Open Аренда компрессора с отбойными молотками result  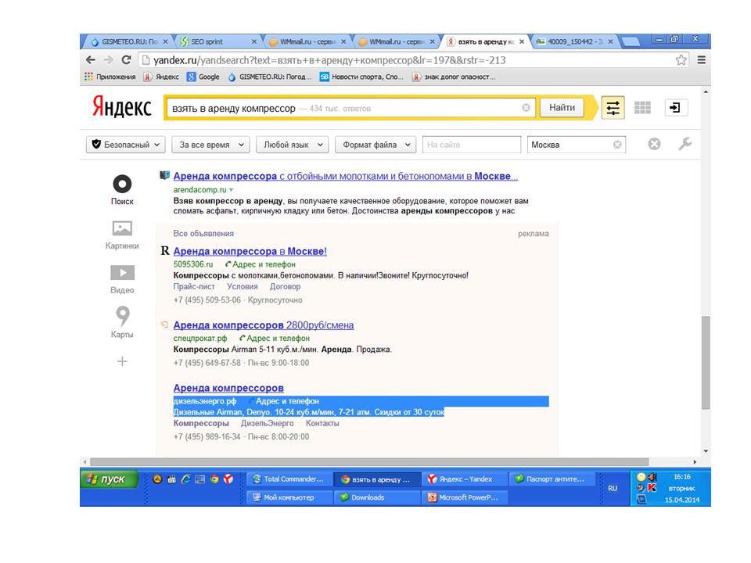[x=345, y=176]
